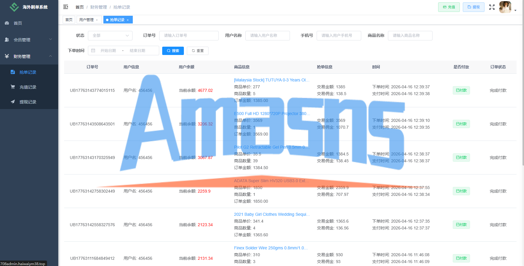Close the 用户管理 tab
Screen dimensions: 524x266
[97, 20]
